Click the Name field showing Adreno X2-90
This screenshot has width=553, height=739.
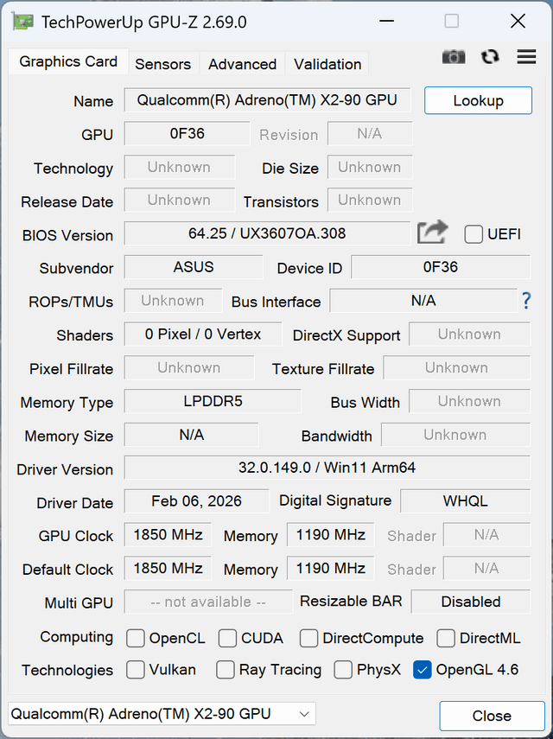point(267,100)
